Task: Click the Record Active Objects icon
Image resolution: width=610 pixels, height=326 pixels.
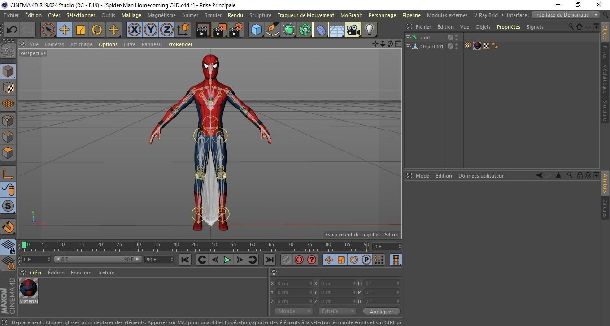Action: (287, 260)
